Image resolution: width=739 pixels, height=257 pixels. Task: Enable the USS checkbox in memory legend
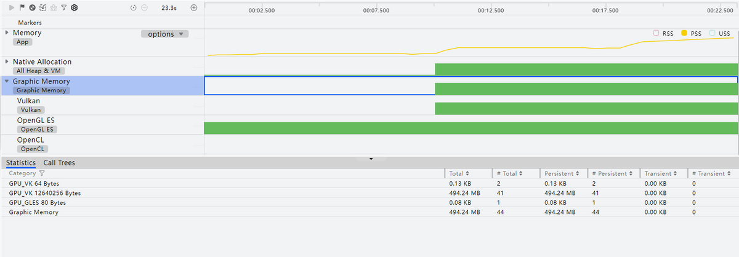point(712,33)
